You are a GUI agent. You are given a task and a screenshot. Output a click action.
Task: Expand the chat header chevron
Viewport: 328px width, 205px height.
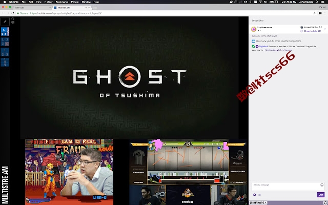click(325, 29)
